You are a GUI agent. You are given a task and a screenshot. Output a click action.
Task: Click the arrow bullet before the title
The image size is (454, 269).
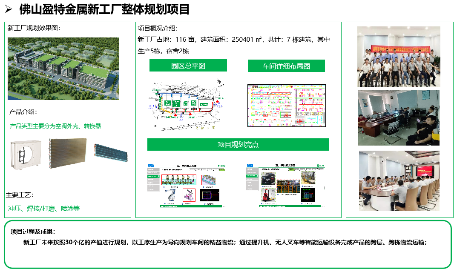(x=9, y=9)
